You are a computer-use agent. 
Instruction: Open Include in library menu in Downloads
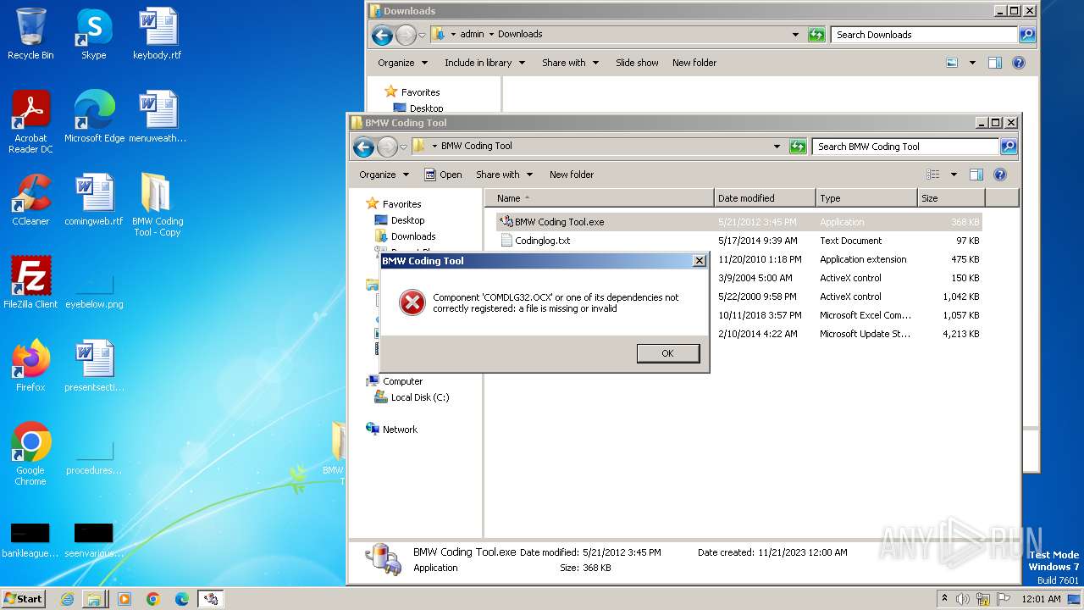pos(485,63)
